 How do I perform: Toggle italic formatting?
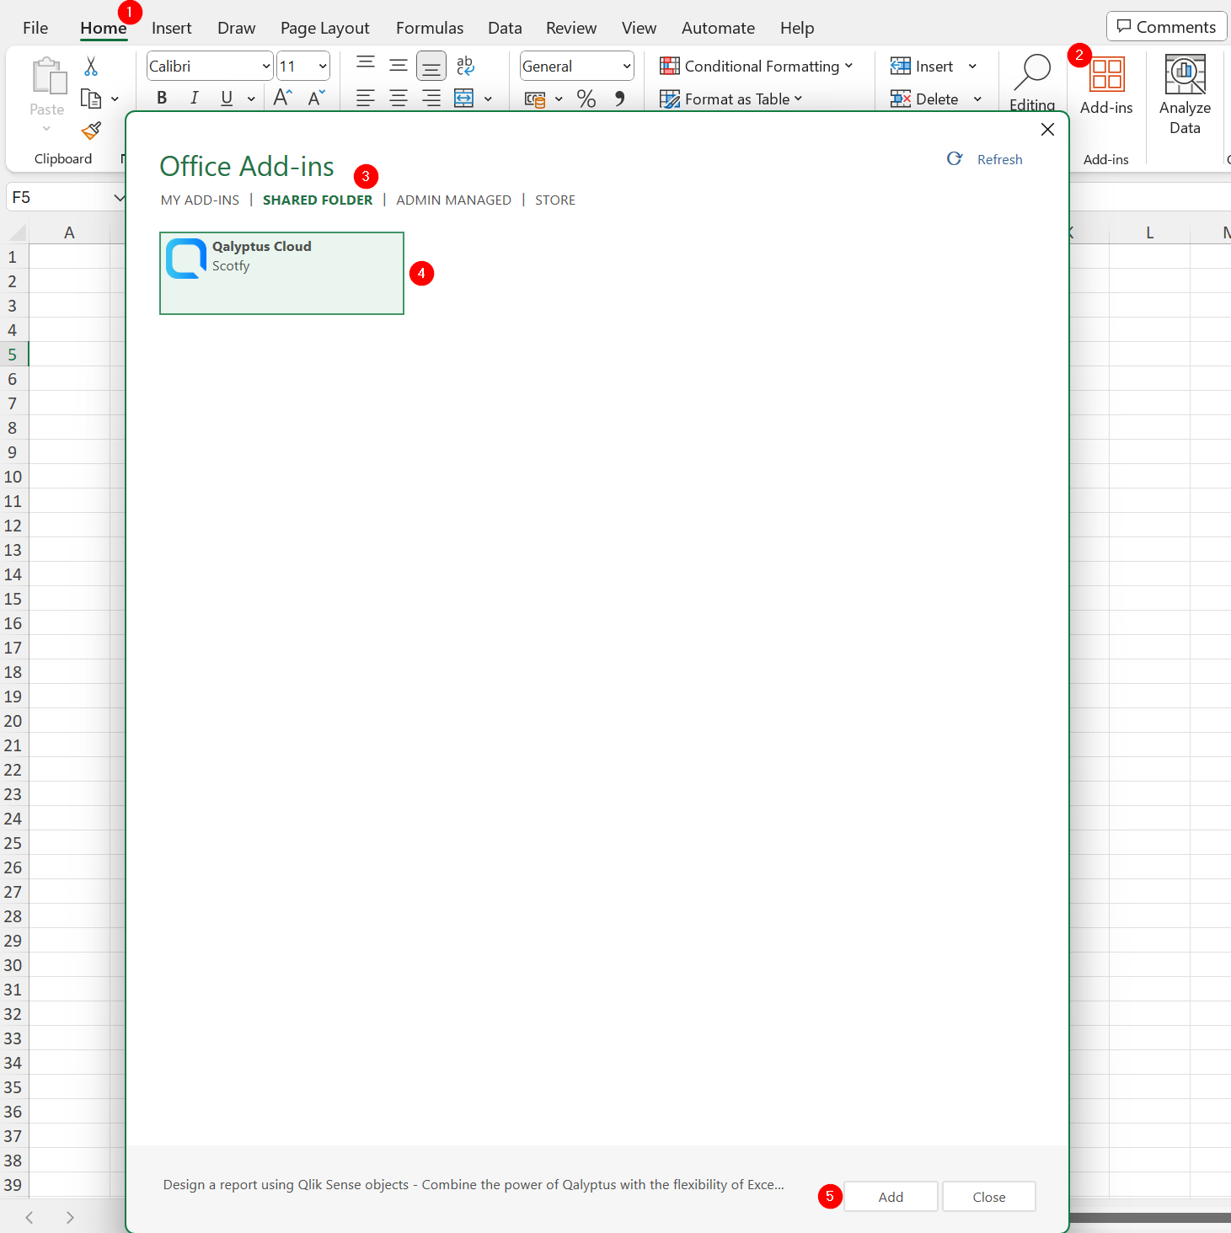pyautogui.click(x=194, y=98)
